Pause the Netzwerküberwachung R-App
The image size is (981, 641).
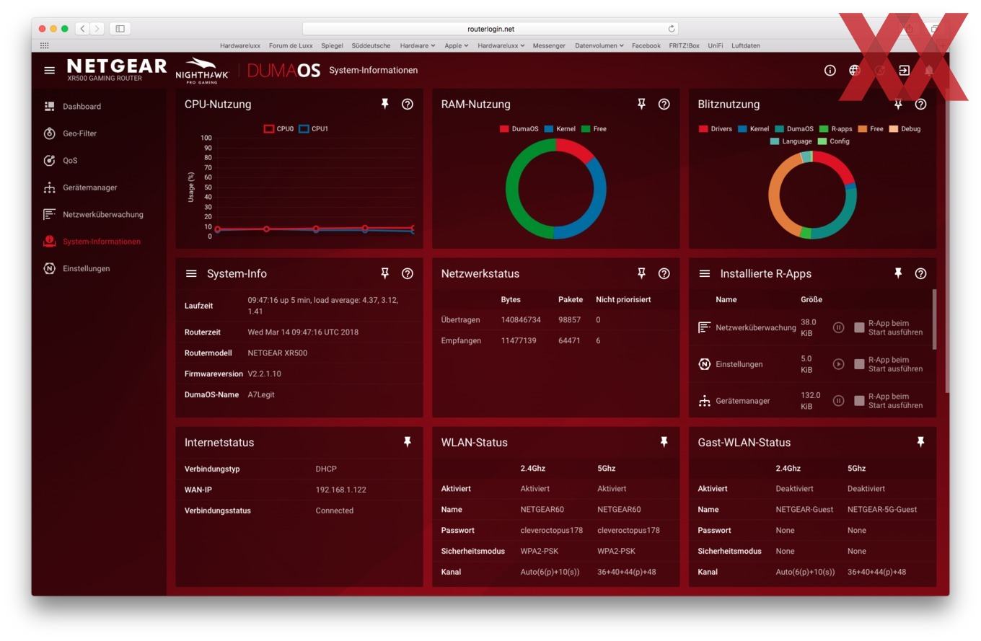838,327
